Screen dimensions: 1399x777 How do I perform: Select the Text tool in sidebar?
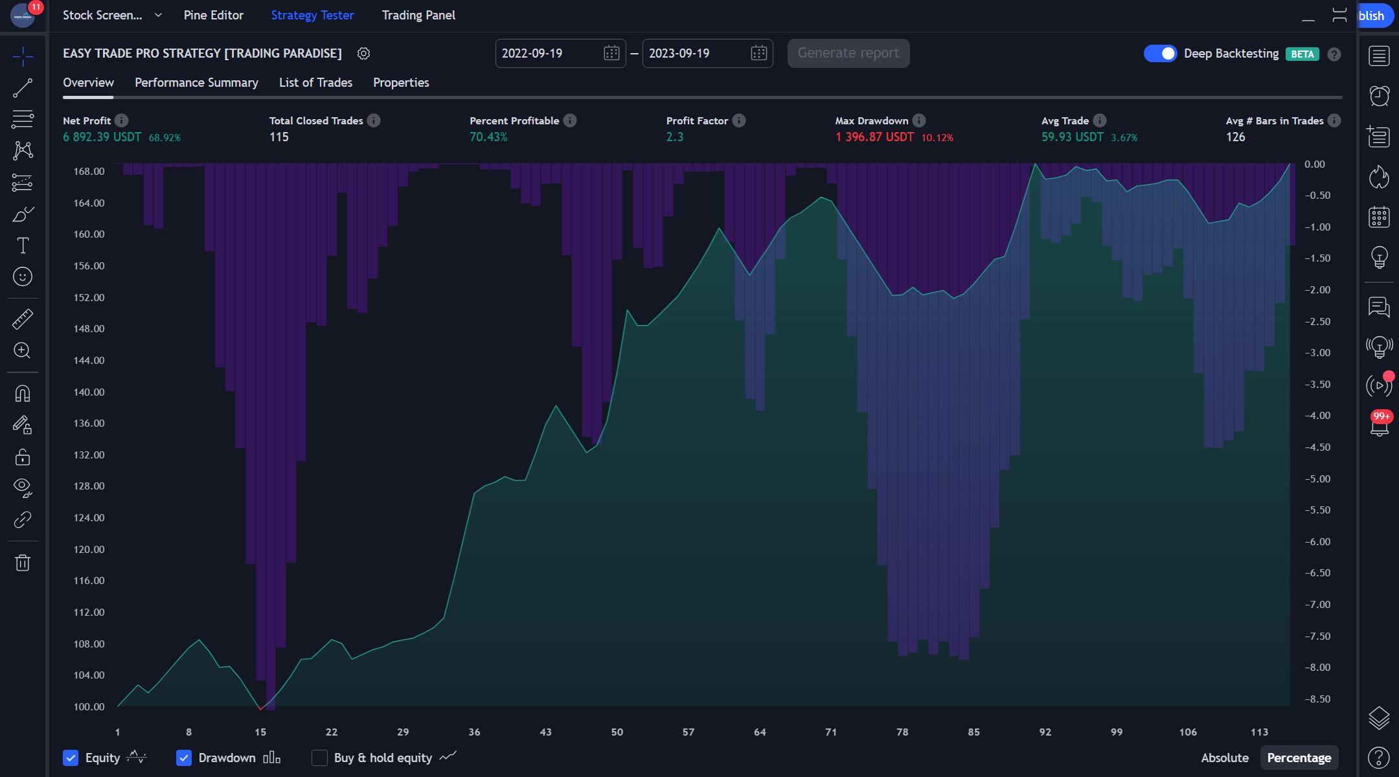tap(23, 245)
